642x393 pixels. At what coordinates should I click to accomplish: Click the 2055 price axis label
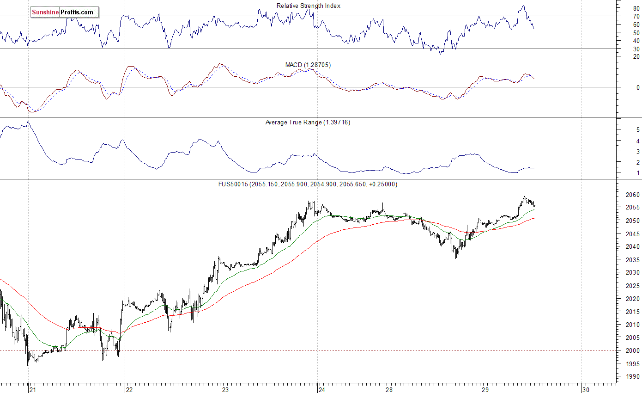coord(633,208)
